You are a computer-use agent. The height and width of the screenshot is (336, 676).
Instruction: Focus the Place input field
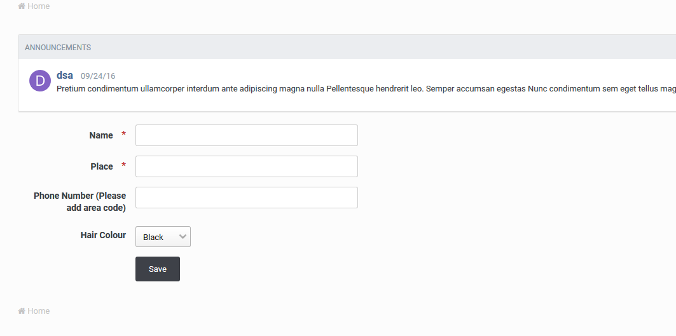(246, 166)
